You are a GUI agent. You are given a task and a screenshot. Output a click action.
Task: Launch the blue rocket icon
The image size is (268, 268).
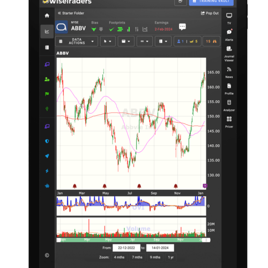click(47, 156)
